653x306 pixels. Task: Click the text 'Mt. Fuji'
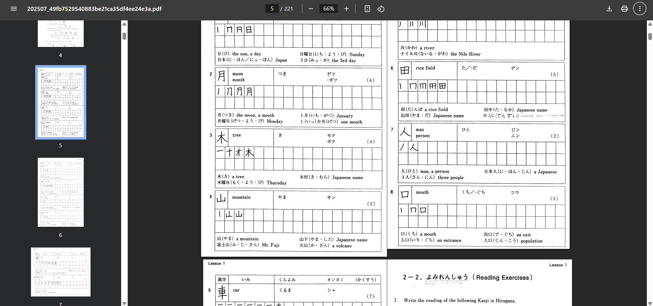click(x=271, y=245)
